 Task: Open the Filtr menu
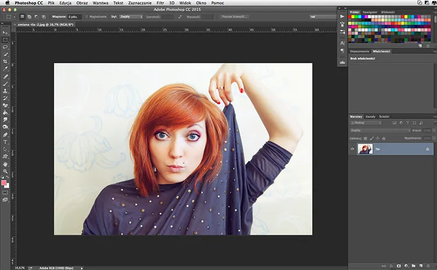(160, 3)
